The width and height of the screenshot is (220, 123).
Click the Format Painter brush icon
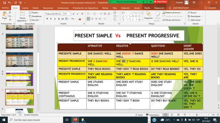click(x=10, y=20)
